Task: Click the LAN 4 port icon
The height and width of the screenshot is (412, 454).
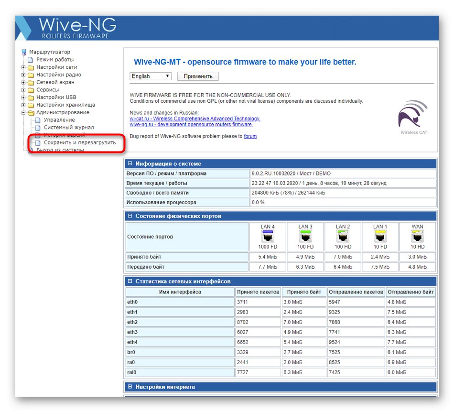Action: coord(268,236)
